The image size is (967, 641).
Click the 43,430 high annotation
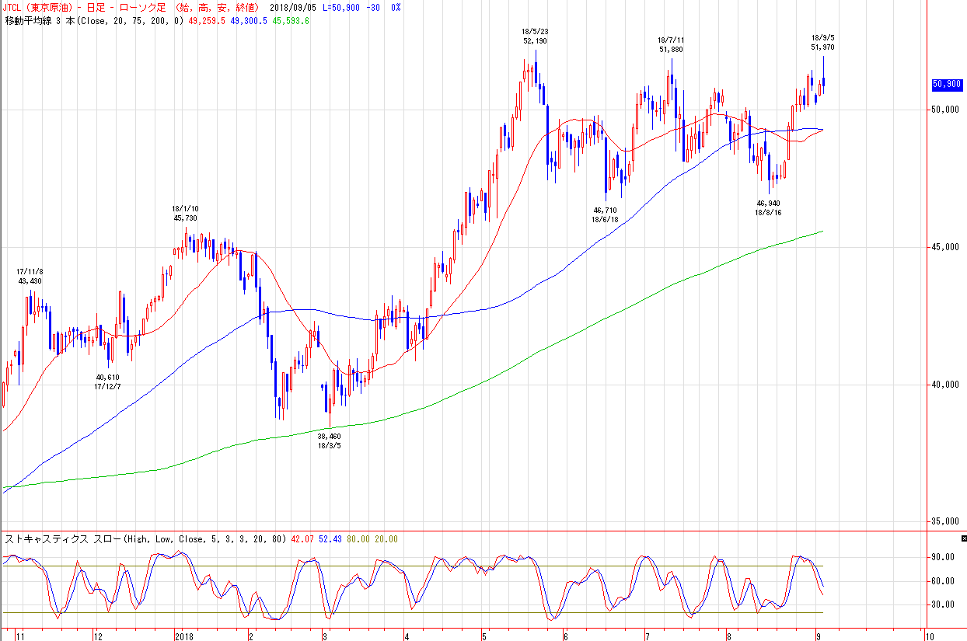coord(30,280)
